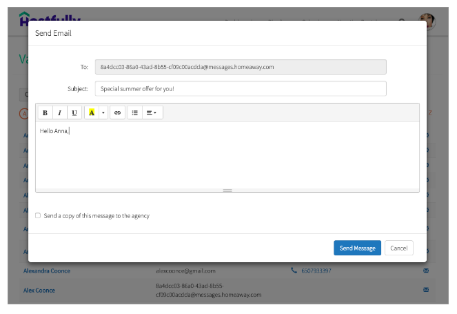Open Alexandra Coonce contact link
Viewport: 457px width, 314px height.
(47, 271)
